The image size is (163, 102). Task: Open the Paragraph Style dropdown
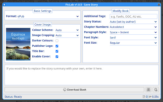point(133,32)
